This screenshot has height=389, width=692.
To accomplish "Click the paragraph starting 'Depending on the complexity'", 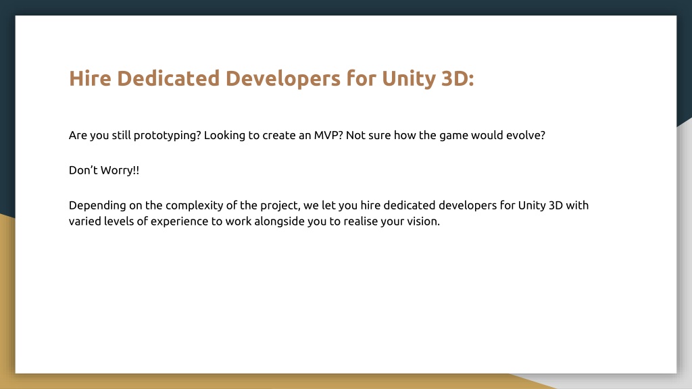I will [x=329, y=213].
